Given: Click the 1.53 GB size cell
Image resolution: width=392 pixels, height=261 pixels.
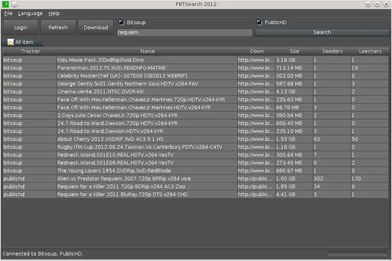Looking at the screenshot, I should coord(294,139).
